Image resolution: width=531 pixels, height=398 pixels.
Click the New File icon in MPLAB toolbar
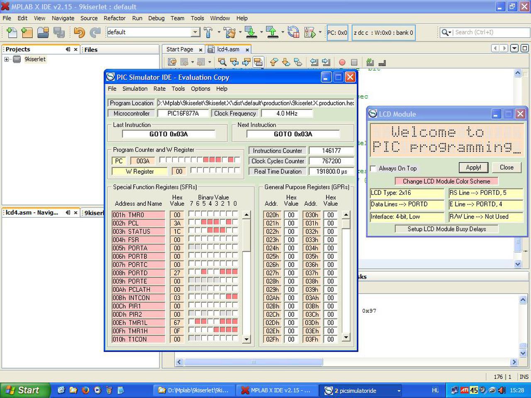tap(12, 32)
